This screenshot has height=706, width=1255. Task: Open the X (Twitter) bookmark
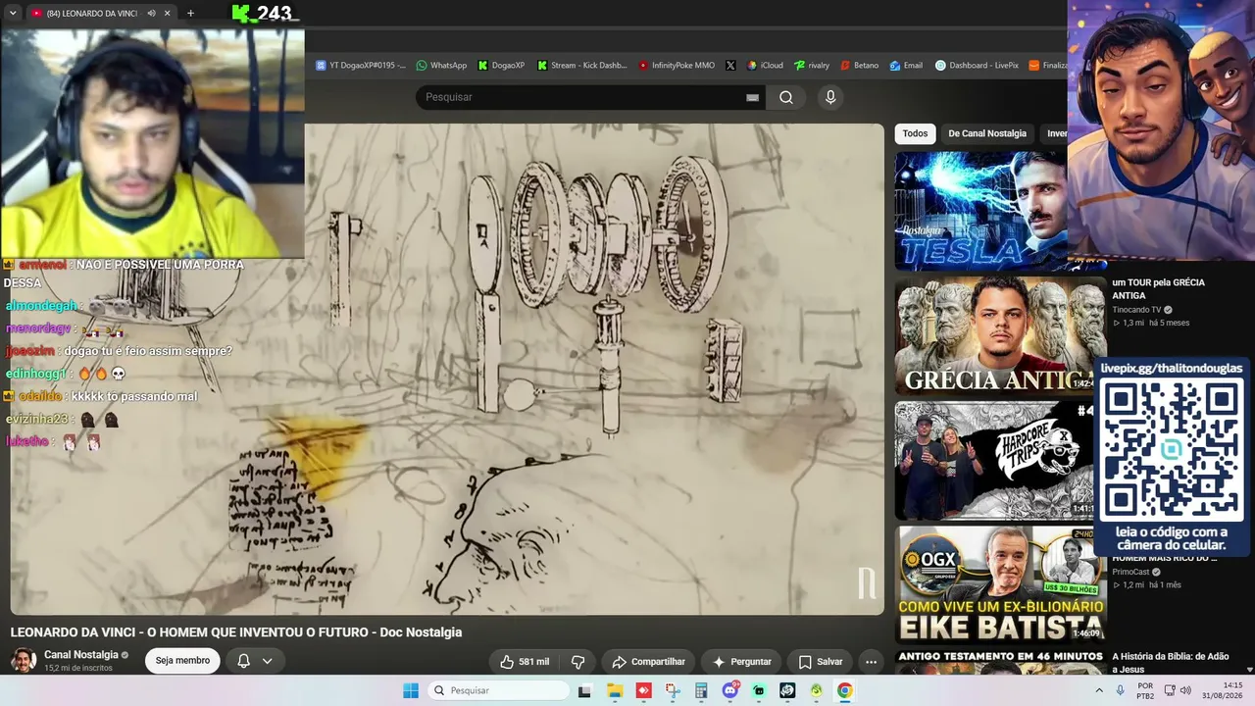tap(730, 66)
